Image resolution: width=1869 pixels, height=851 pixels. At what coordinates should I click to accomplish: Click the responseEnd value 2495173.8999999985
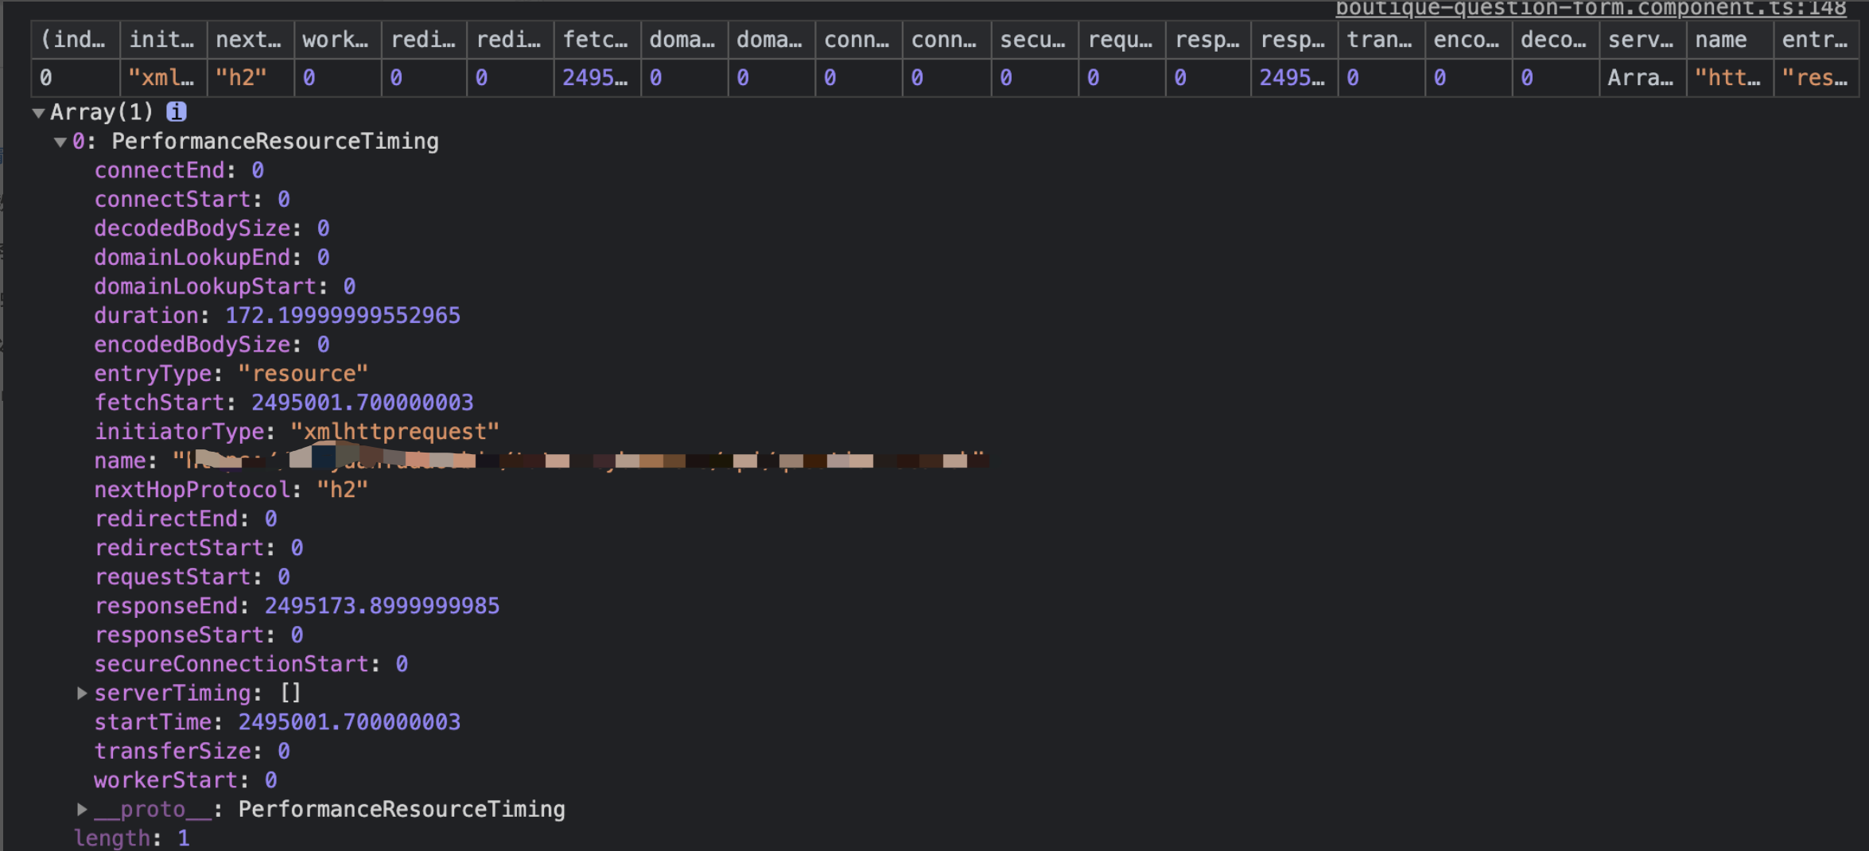382,606
